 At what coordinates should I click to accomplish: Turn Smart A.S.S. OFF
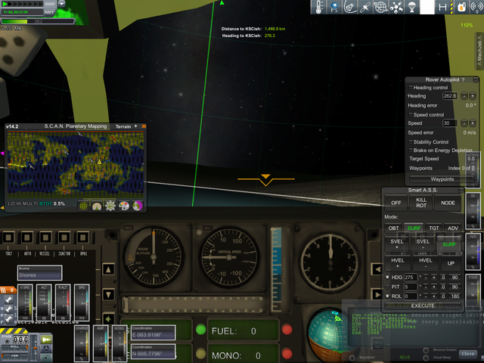click(396, 203)
